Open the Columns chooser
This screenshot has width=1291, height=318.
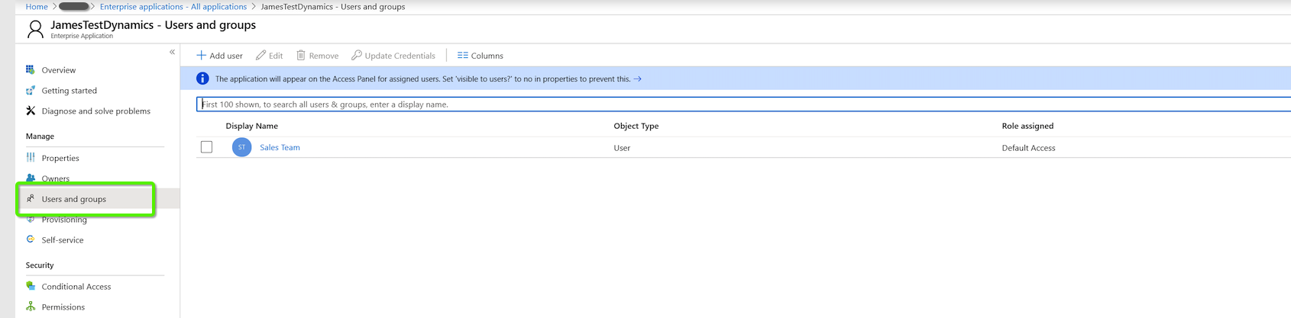point(480,56)
